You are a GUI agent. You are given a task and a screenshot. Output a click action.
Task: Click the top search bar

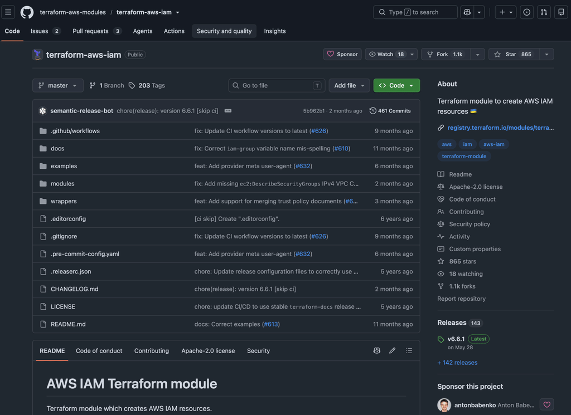pyautogui.click(x=415, y=12)
